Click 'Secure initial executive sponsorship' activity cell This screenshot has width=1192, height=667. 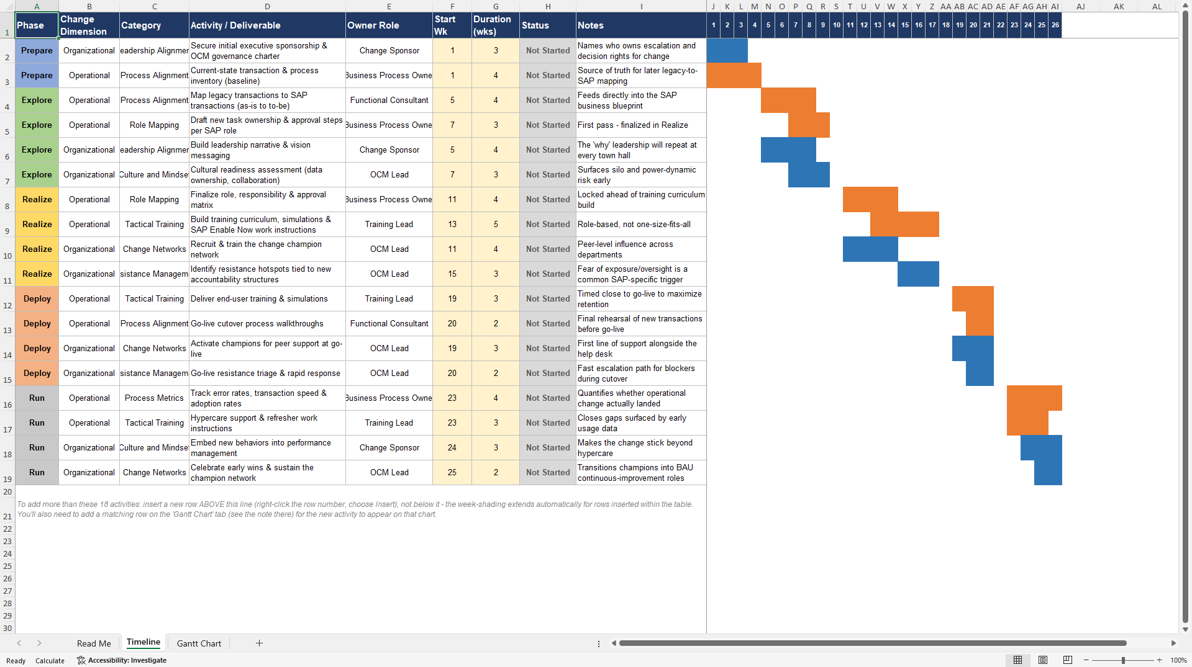tap(267, 51)
